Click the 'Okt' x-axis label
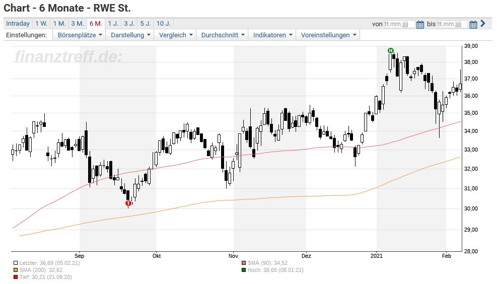This screenshot has height=284, width=497. click(157, 256)
